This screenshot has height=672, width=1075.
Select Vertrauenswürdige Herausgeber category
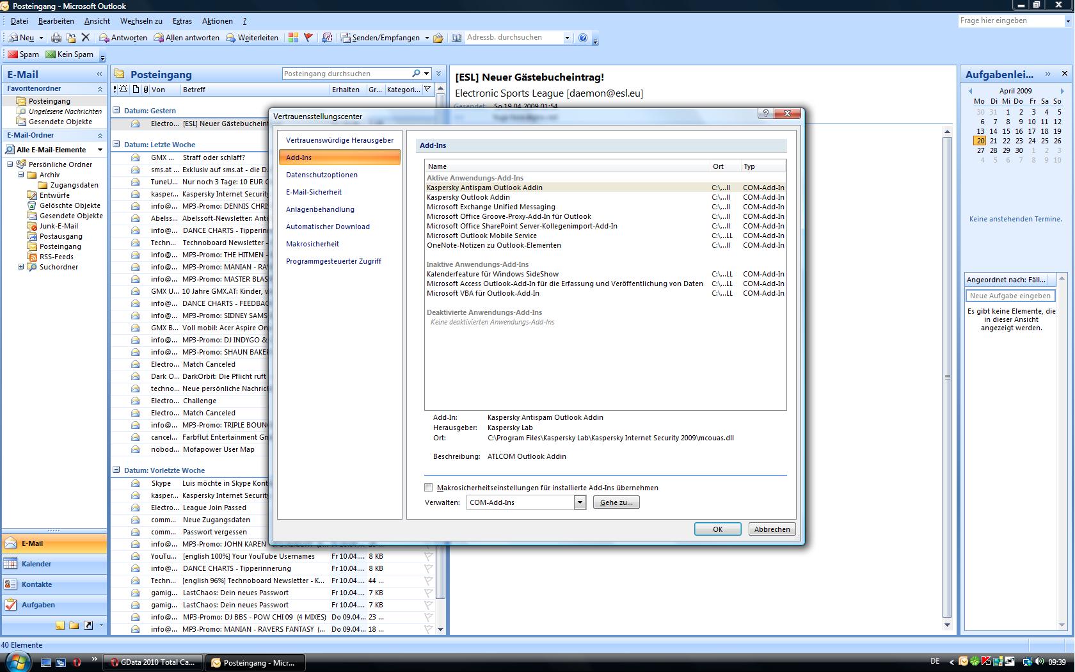(x=340, y=140)
